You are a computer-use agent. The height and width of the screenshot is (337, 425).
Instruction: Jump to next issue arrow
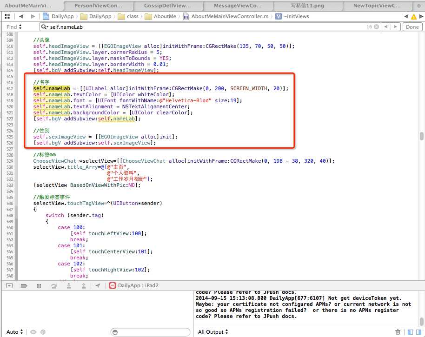(x=421, y=16)
